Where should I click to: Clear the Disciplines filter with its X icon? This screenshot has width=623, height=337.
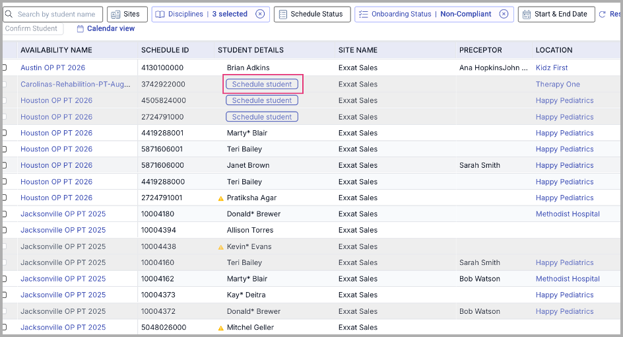tap(260, 15)
